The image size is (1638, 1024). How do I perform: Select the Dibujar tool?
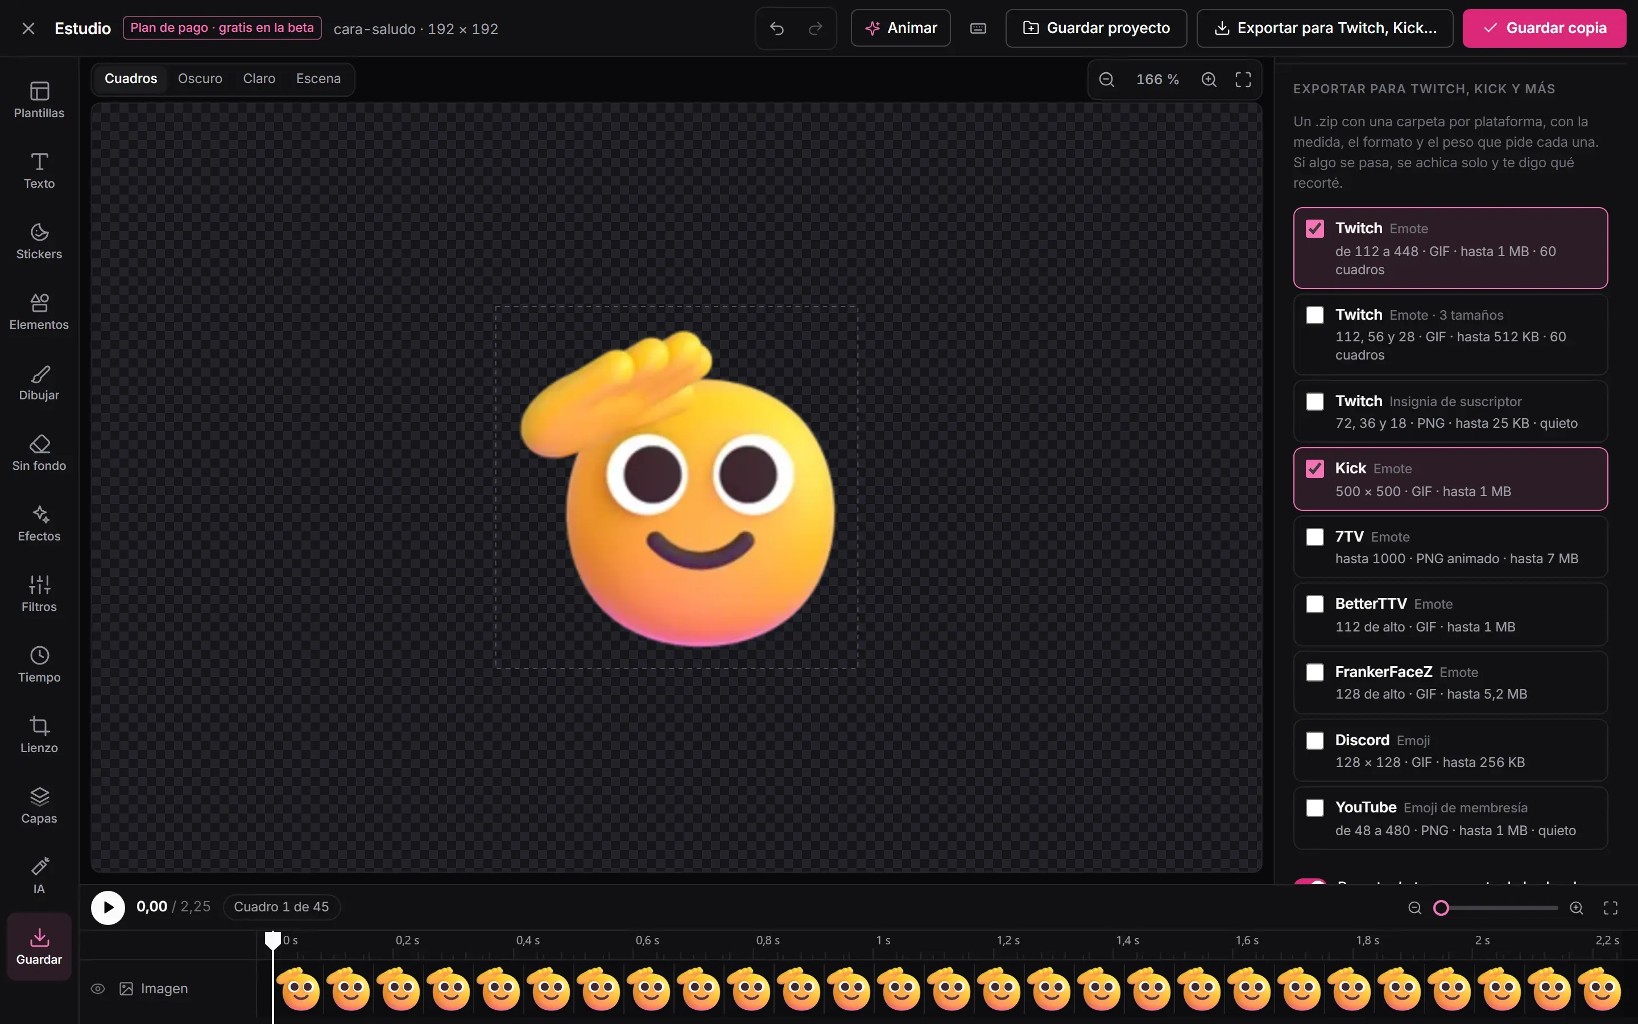[39, 383]
